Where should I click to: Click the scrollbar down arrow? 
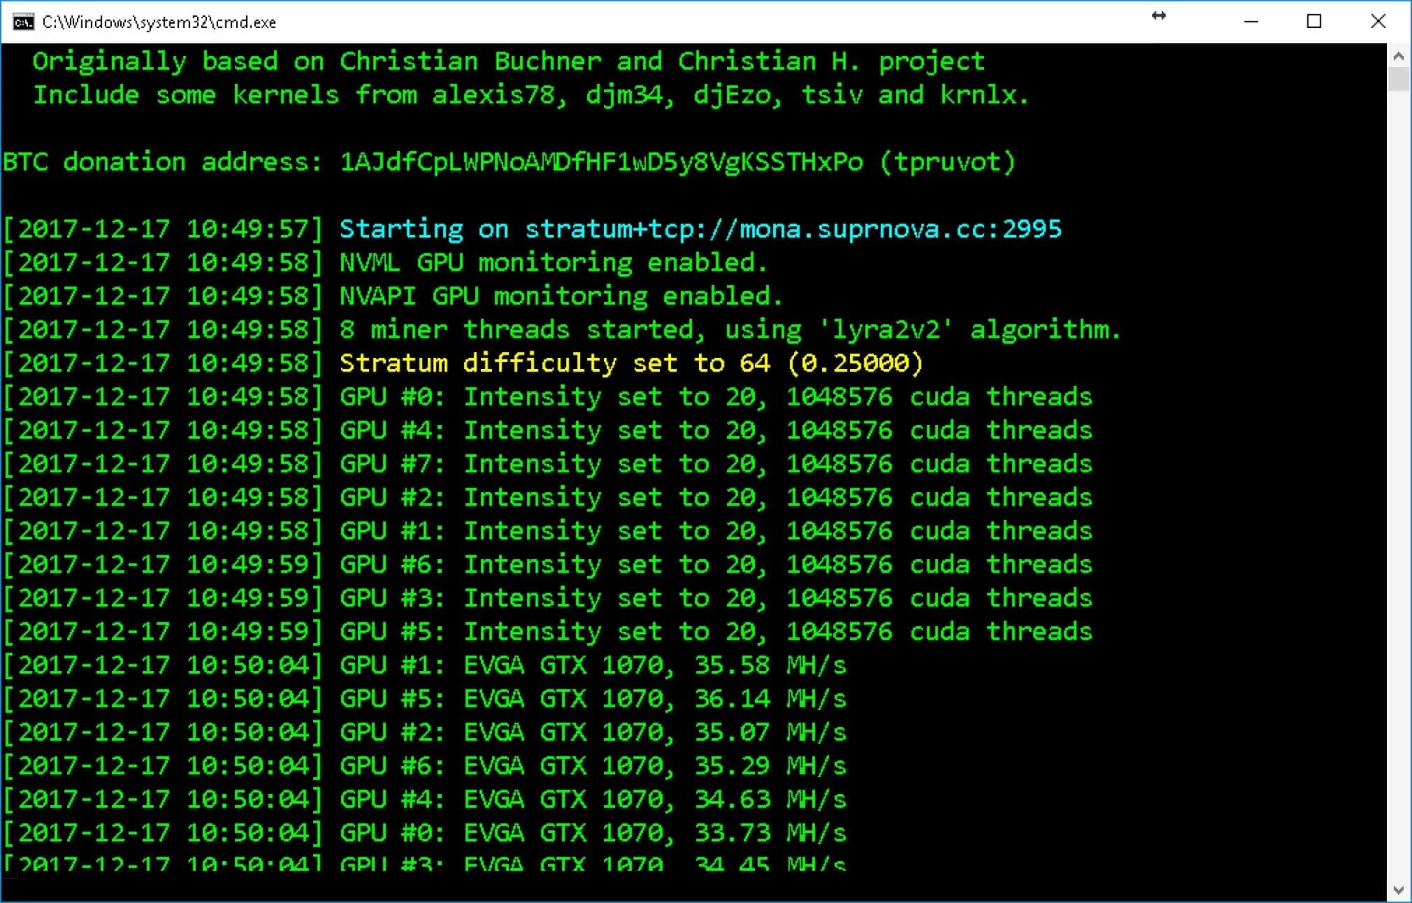(x=1398, y=890)
